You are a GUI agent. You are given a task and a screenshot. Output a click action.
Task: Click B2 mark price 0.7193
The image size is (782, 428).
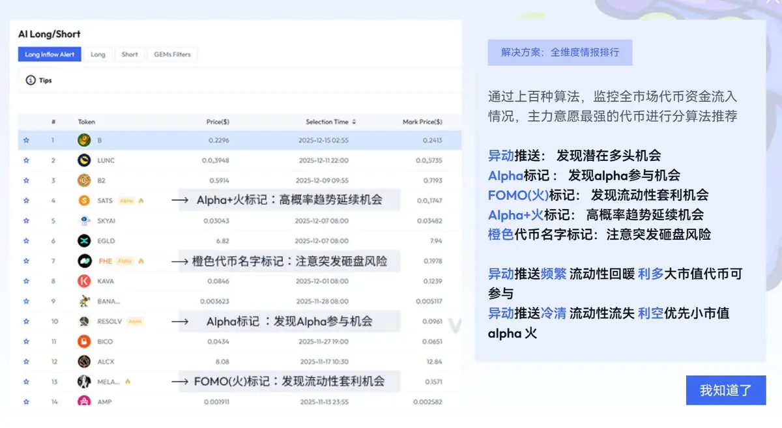point(433,180)
